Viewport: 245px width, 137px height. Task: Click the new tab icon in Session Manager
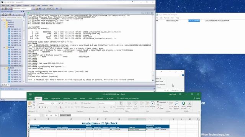coord(6,14)
